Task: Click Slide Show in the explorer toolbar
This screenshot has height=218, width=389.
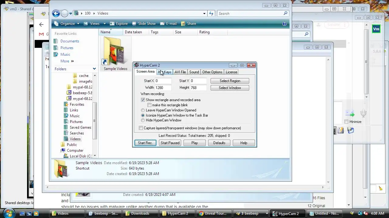Action: [144, 24]
